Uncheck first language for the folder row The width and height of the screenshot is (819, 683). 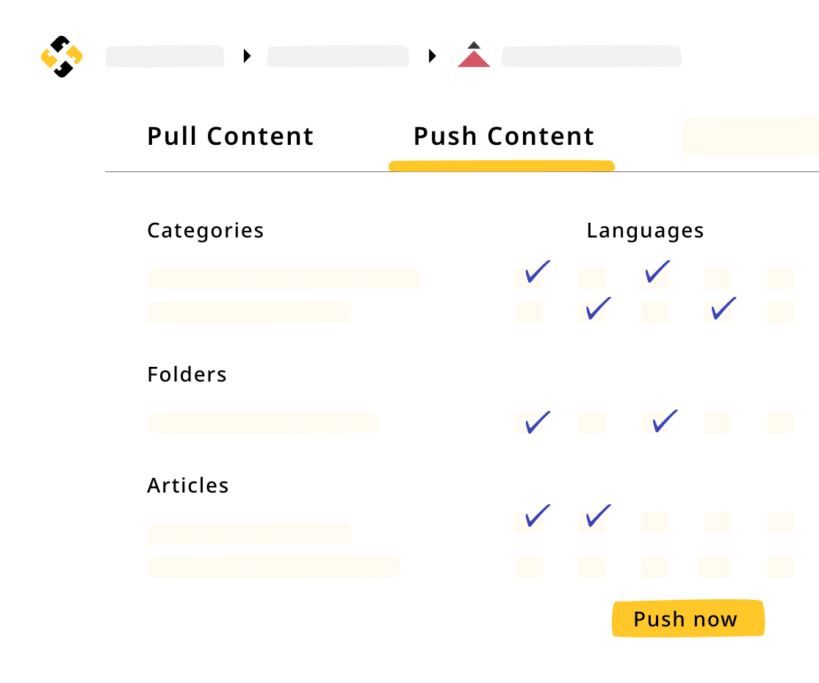click(x=530, y=423)
